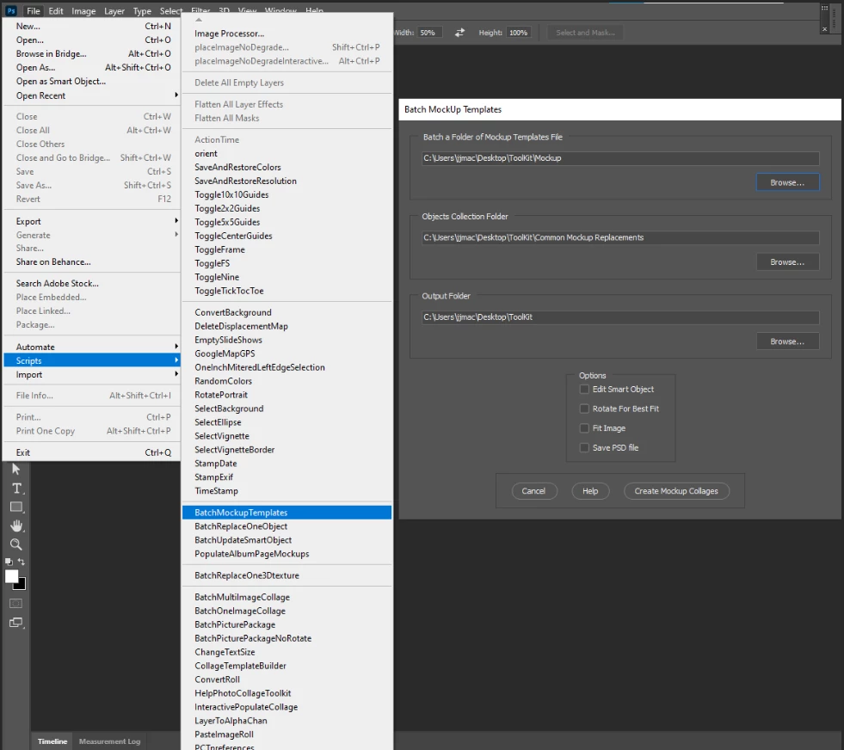Click Select and Mask button
The image size is (844, 750).
[x=585, y=33]
